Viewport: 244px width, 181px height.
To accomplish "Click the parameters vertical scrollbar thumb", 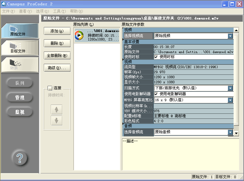I will 236,79.
